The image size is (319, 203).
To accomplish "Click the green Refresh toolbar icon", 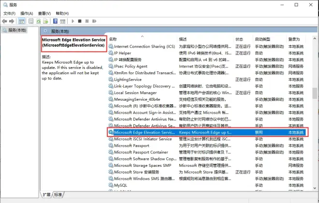I will [39, 21].
